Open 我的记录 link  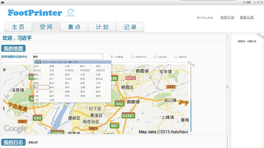click(247, 17)
